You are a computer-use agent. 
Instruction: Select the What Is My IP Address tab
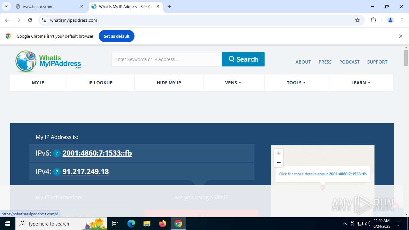pos(125,6)
